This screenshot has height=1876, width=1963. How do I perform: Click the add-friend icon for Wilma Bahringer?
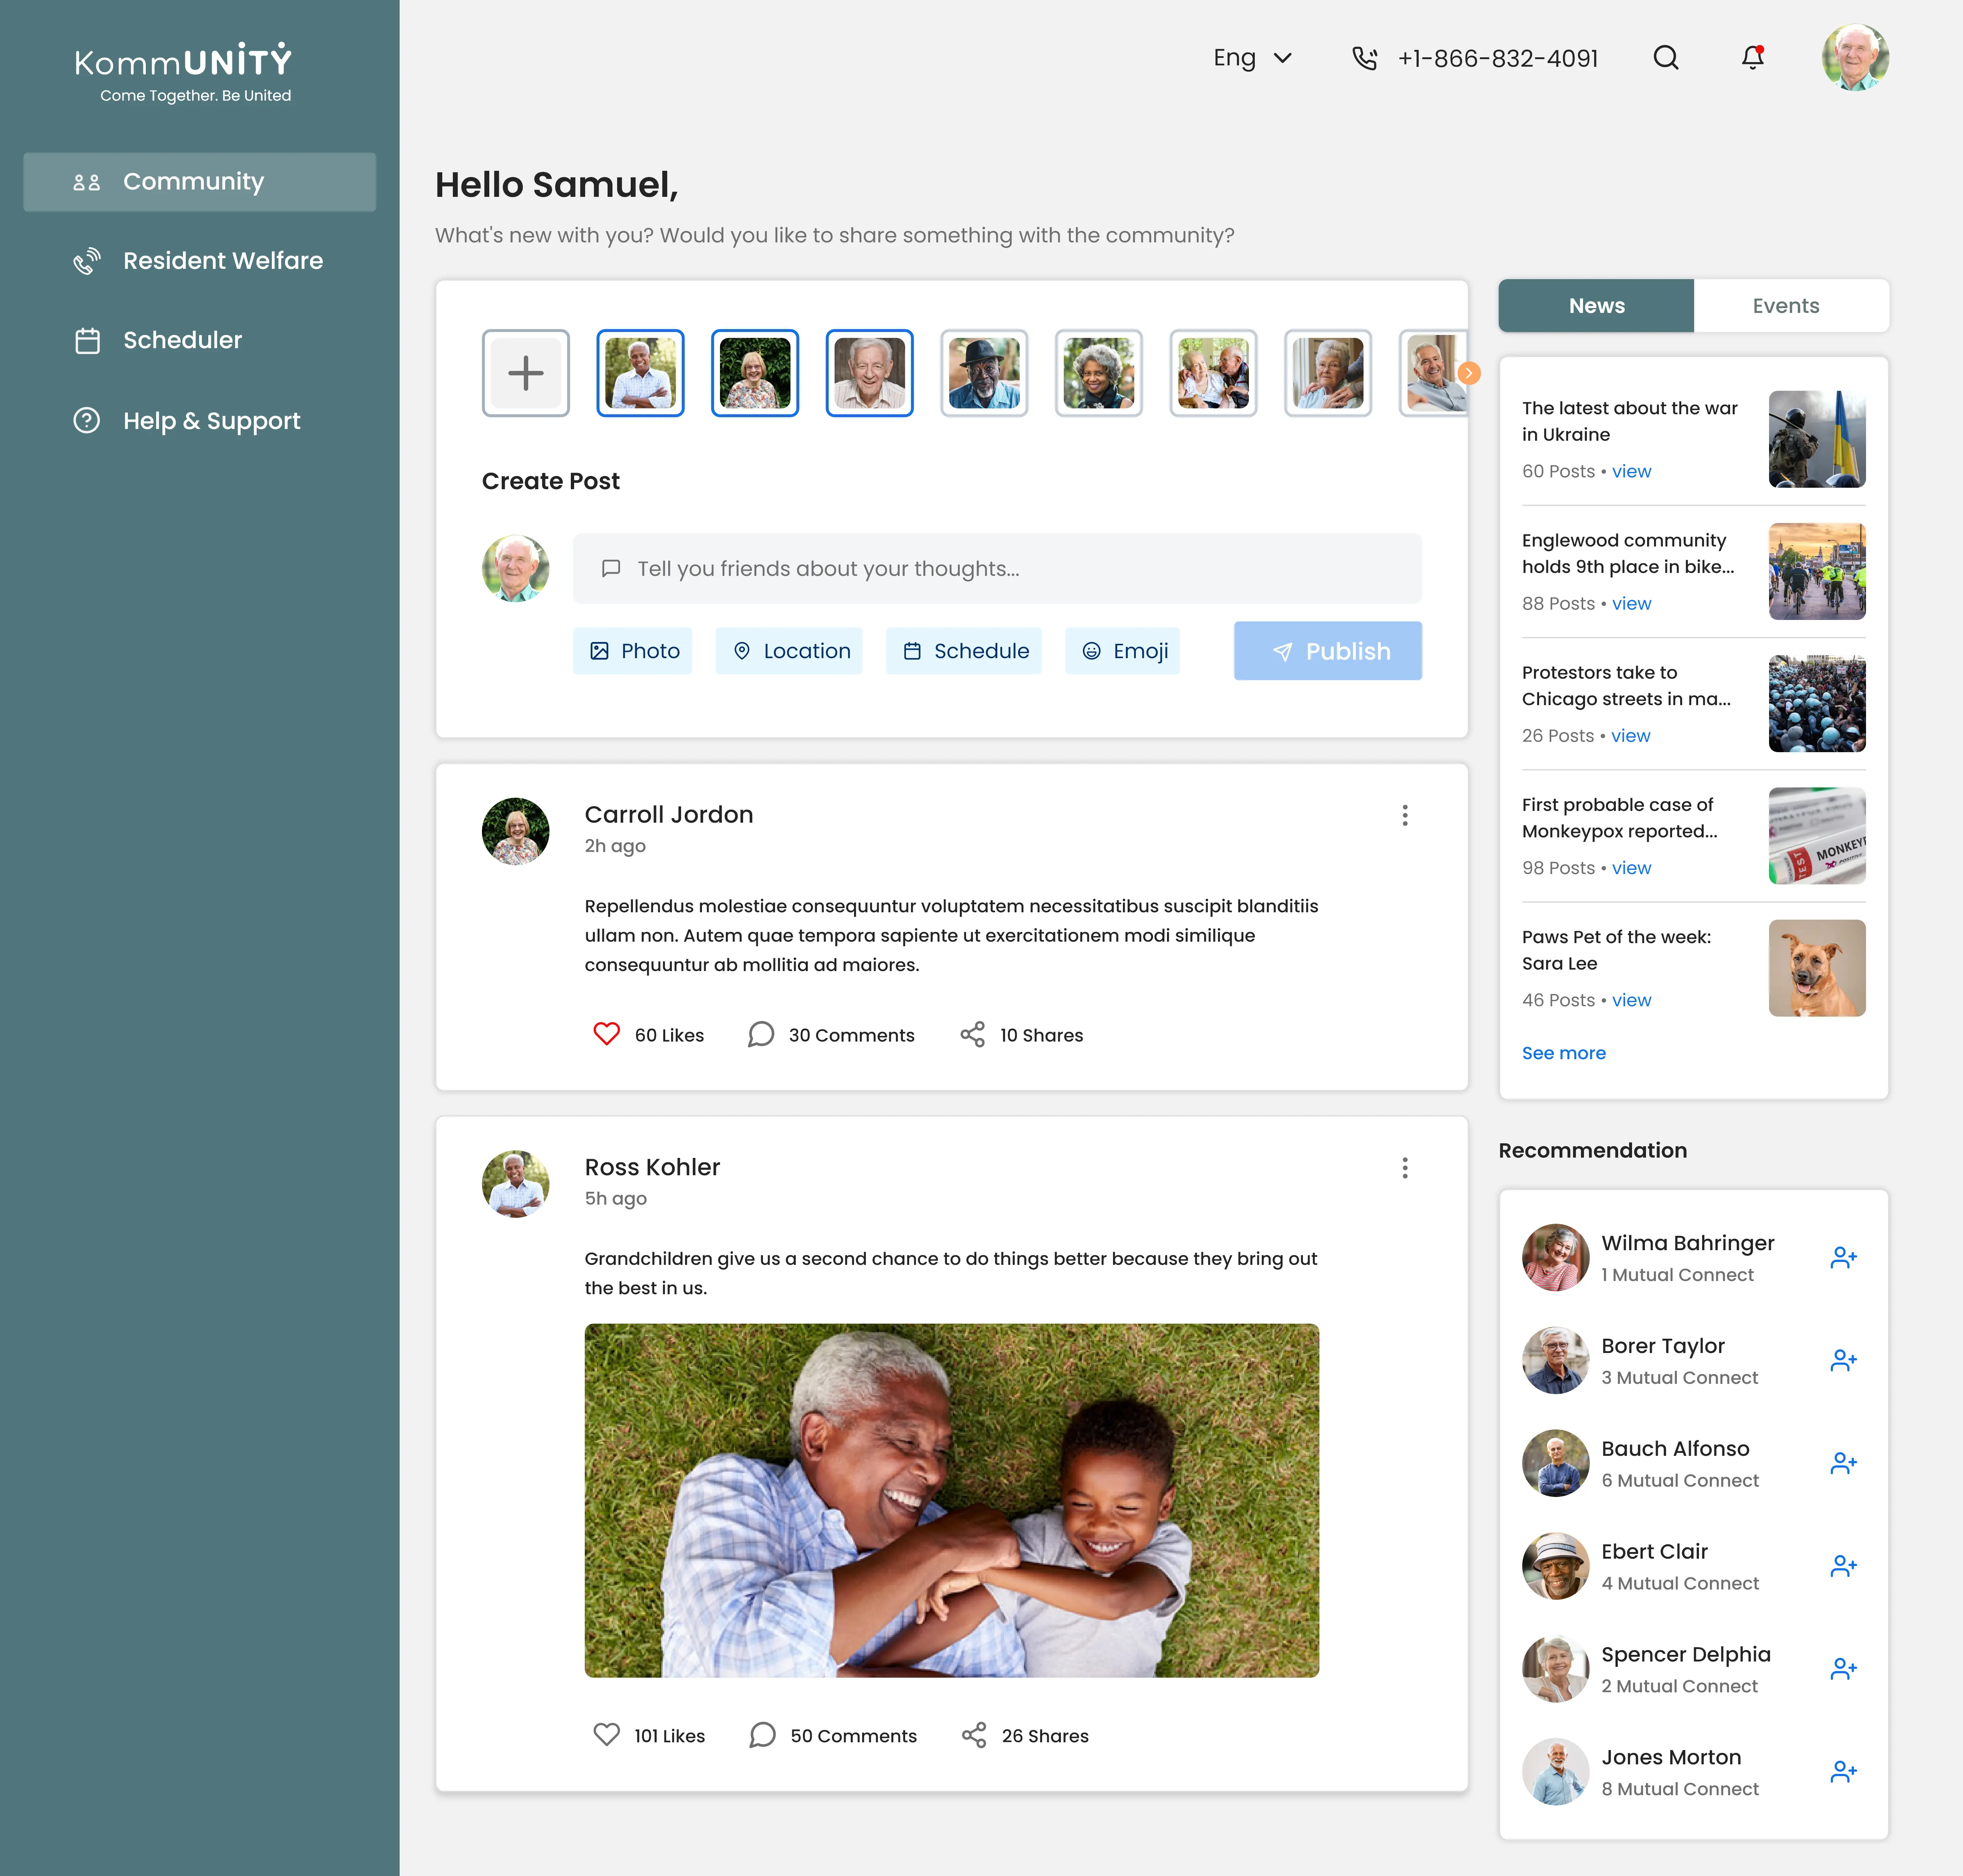click(1843, 1258)
